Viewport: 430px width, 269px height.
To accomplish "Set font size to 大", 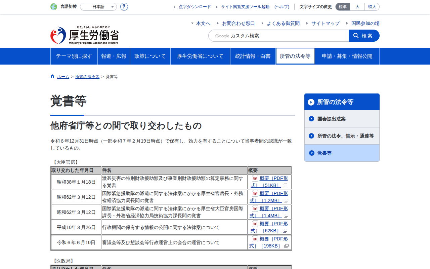I will coord(357,7).
